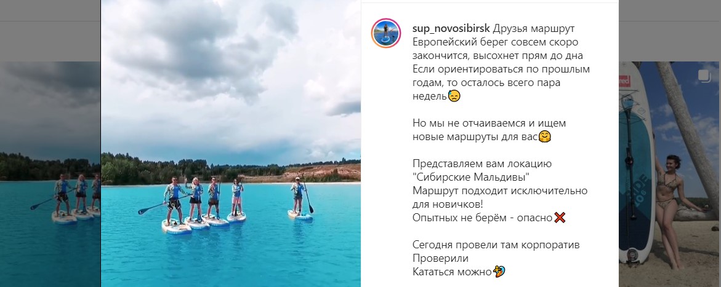Click the sad sweating emoji after "недель"

click(x=454, y=96)
